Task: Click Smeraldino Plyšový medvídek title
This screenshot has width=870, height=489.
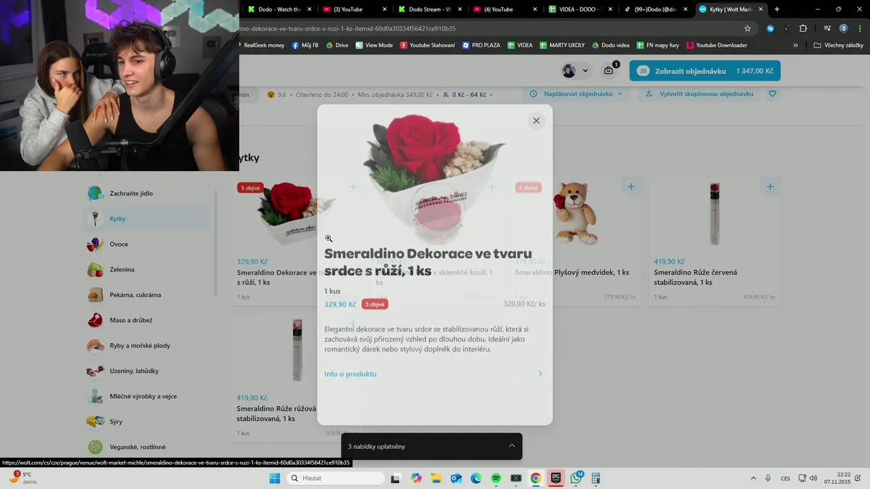Action: point(572,272)
